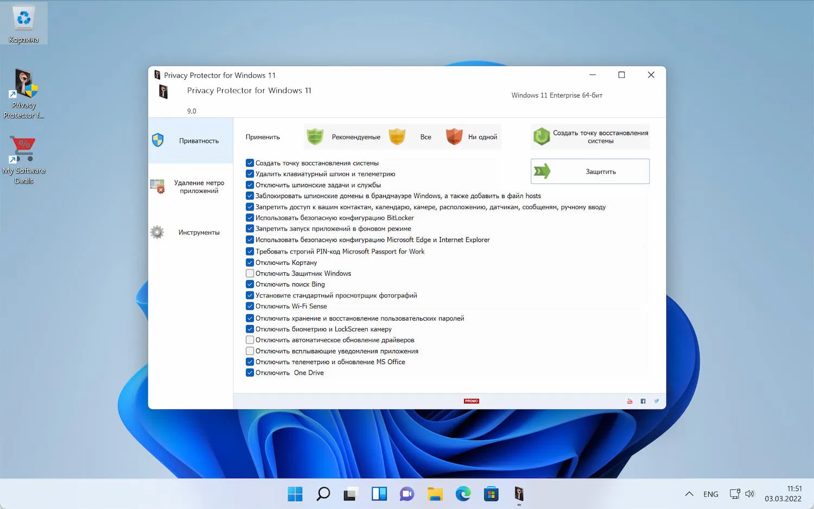Select the blue shield Приватность sidebar icon

[157, 139]
